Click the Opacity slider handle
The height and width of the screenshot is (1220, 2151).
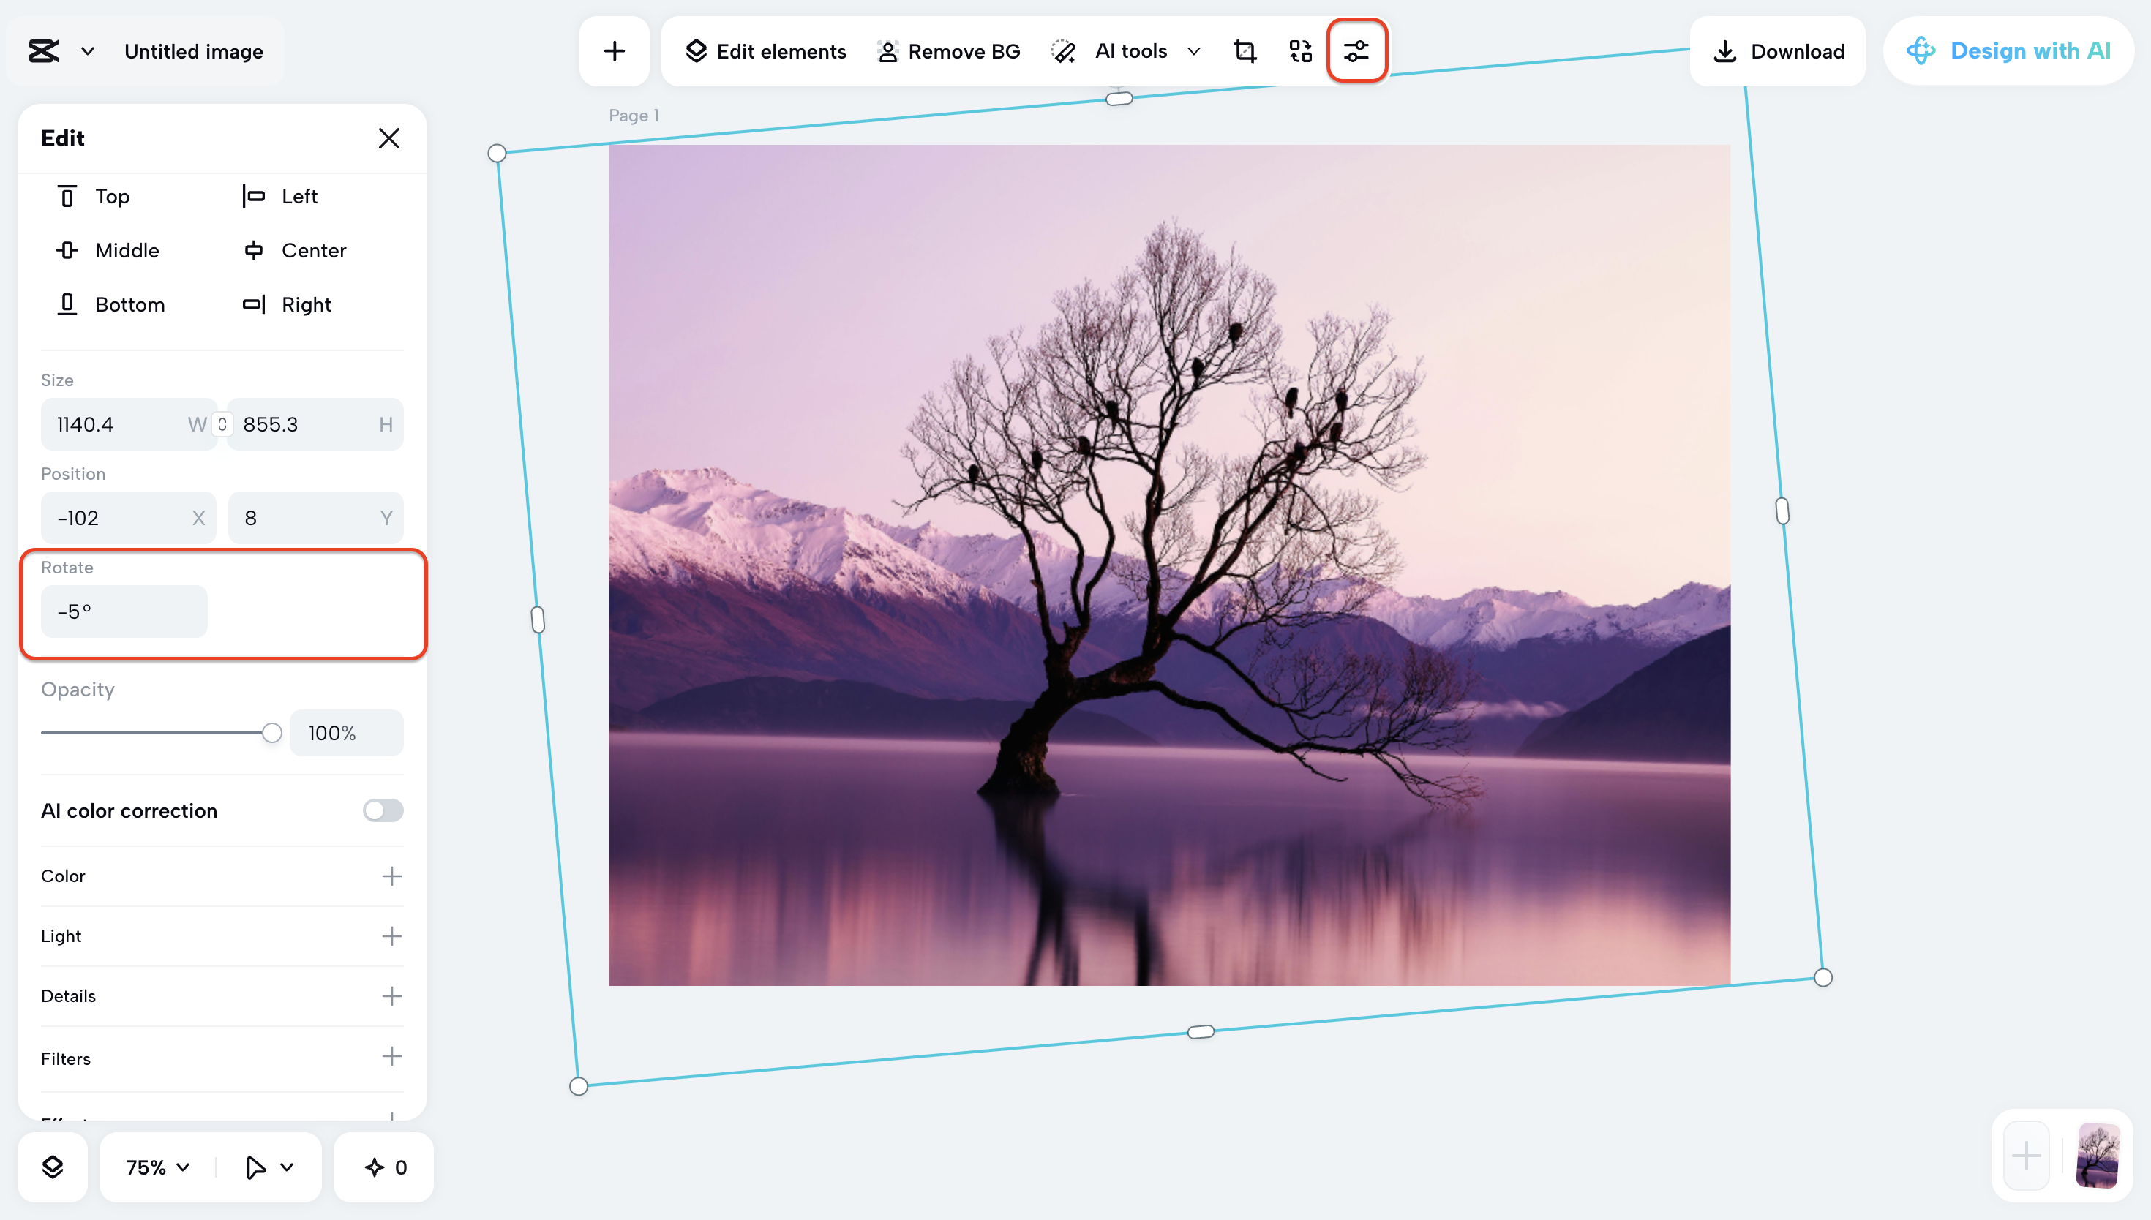pos(271,733)
